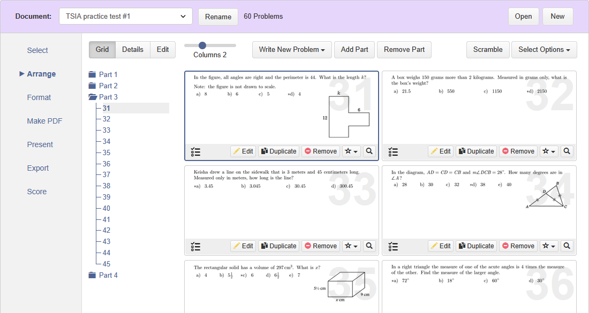The width and height of the screenshot is (589, 313).
Task: Rename the current document
Action: pos(218,17)
